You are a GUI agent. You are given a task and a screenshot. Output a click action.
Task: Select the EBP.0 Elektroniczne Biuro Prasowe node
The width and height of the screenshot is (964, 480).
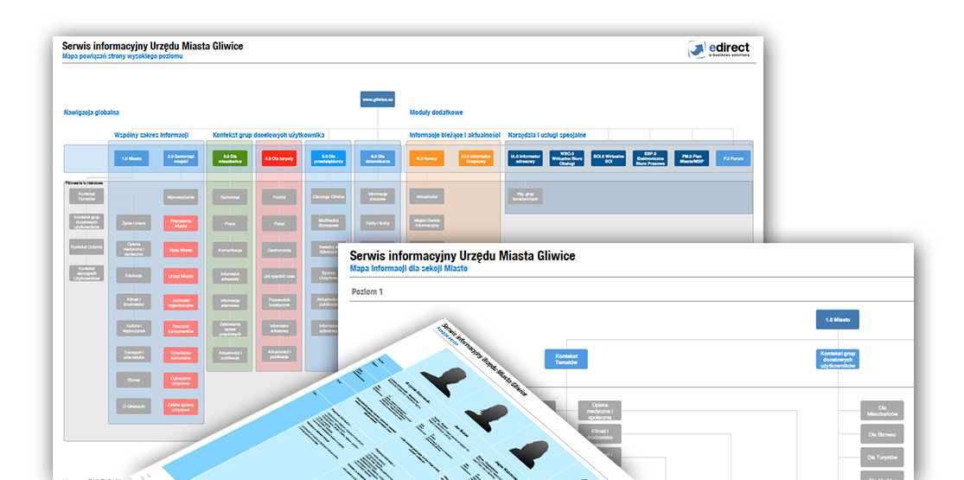click(x=650, y=159)
